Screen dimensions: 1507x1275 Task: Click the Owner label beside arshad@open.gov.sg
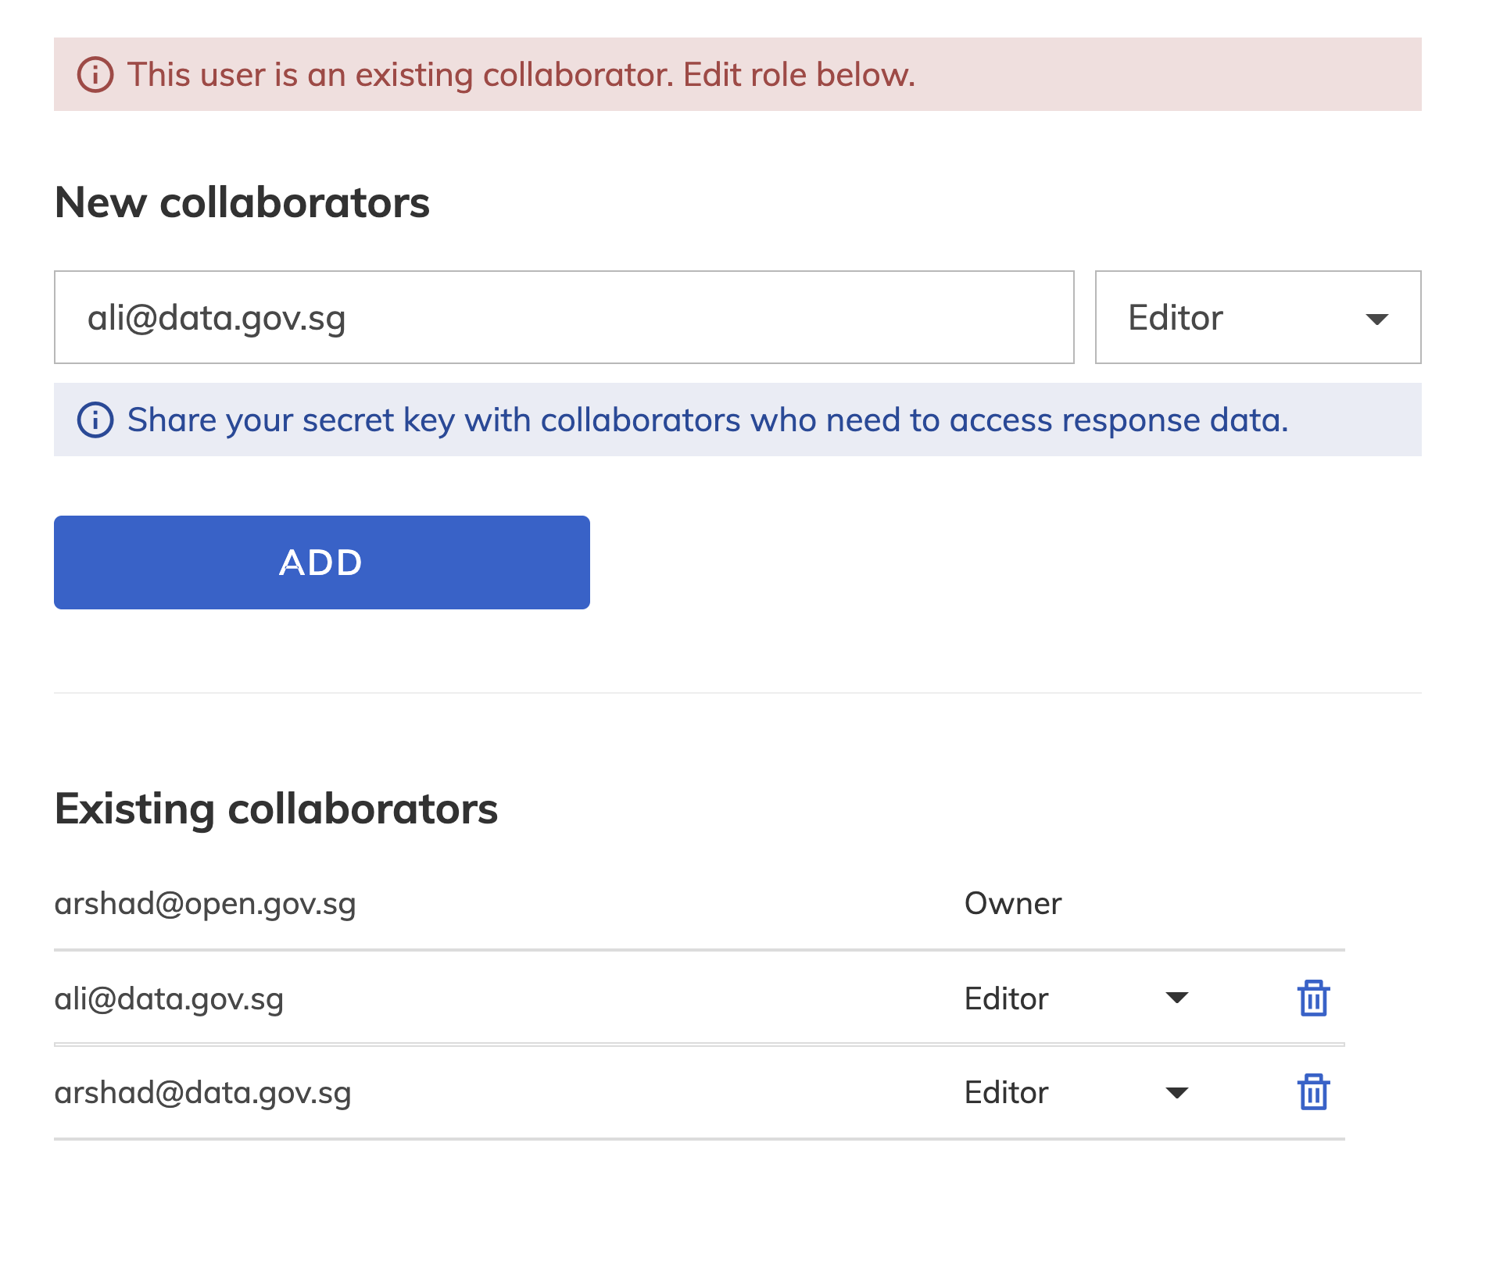click(1012, 903)
